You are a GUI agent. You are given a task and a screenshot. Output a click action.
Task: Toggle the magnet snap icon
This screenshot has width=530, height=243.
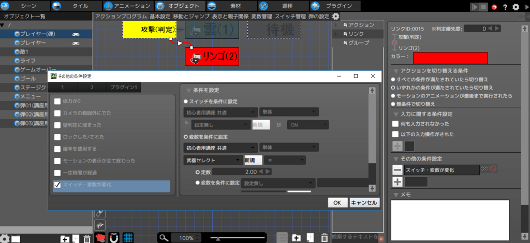(114, 238)
